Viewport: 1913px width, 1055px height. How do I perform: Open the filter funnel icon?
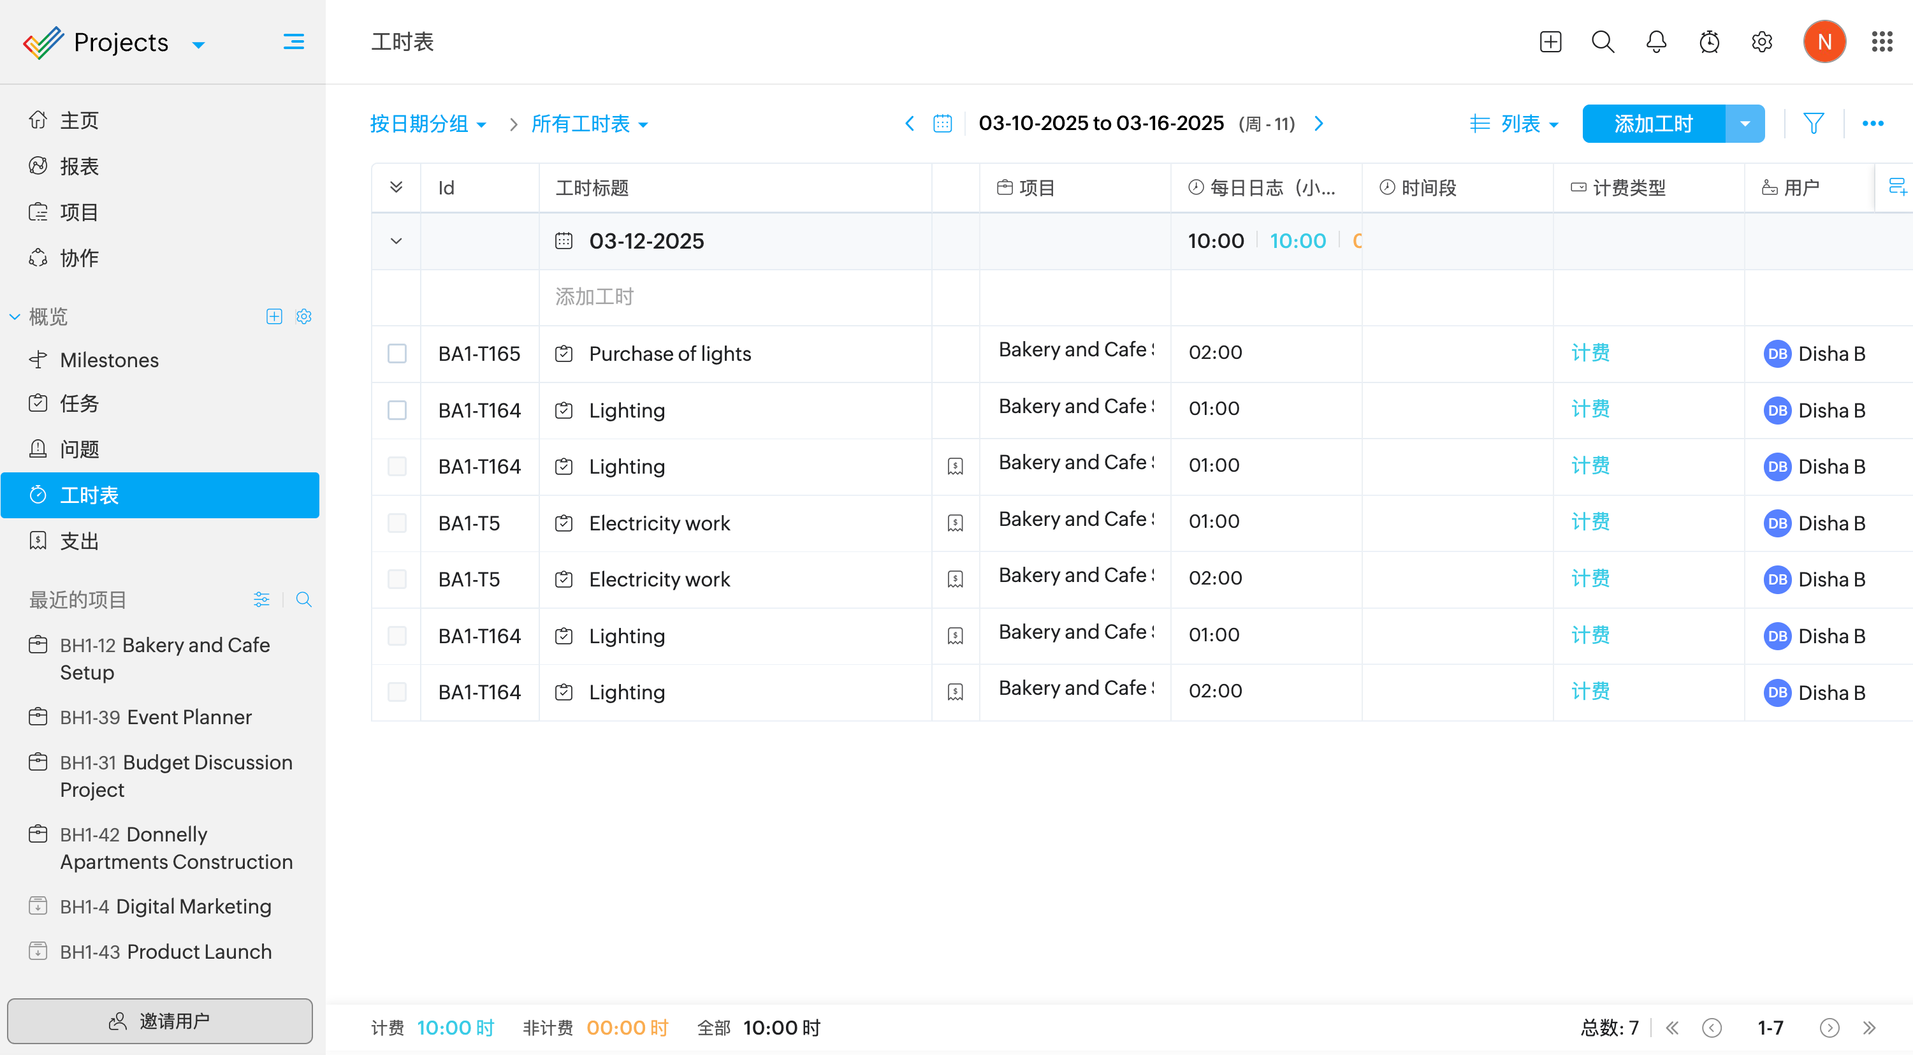click(1814, 123)
